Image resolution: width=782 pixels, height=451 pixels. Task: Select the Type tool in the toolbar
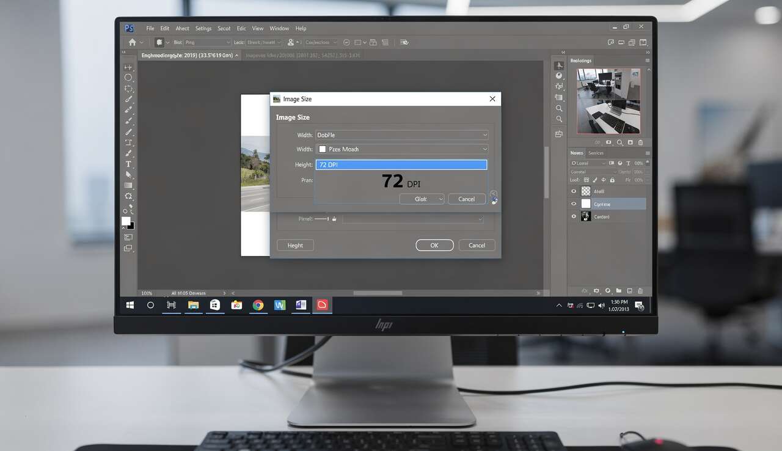pos(128,164)
